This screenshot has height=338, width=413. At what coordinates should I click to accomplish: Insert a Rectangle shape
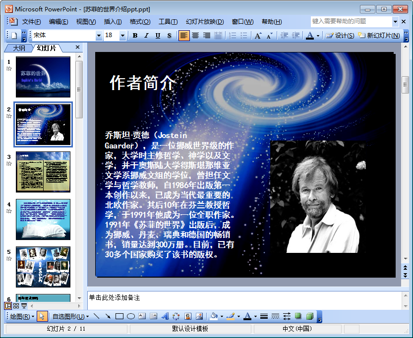coord(119,316)
